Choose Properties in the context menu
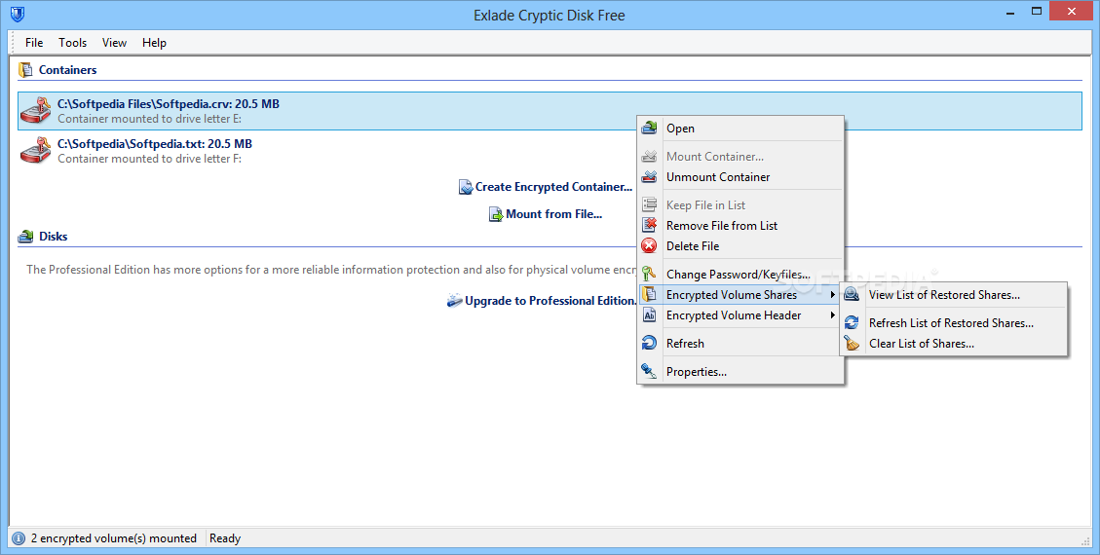This screenshot has height=555, width=1100. [x=740, y=371]
